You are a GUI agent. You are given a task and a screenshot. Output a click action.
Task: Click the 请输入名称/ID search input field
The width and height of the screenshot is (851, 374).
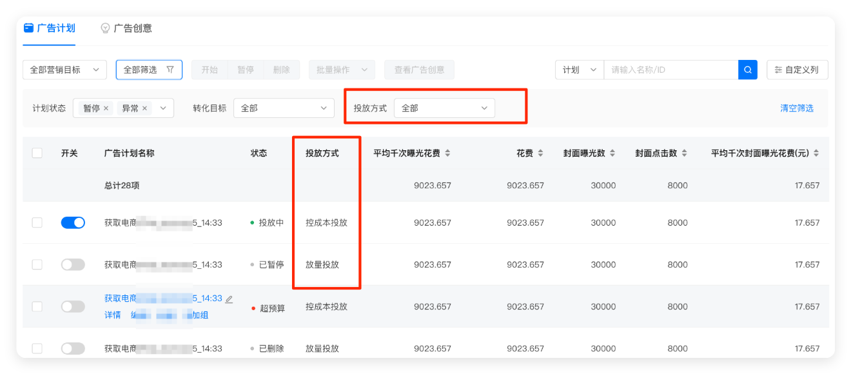point(670,70)
